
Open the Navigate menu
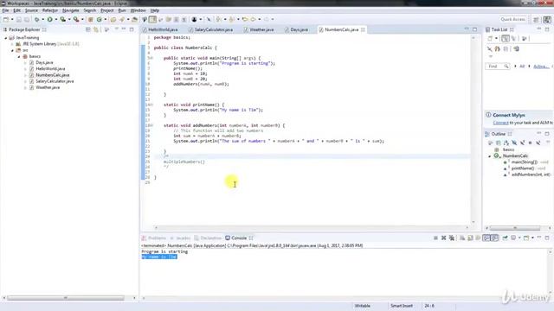(x=71, y=10)
